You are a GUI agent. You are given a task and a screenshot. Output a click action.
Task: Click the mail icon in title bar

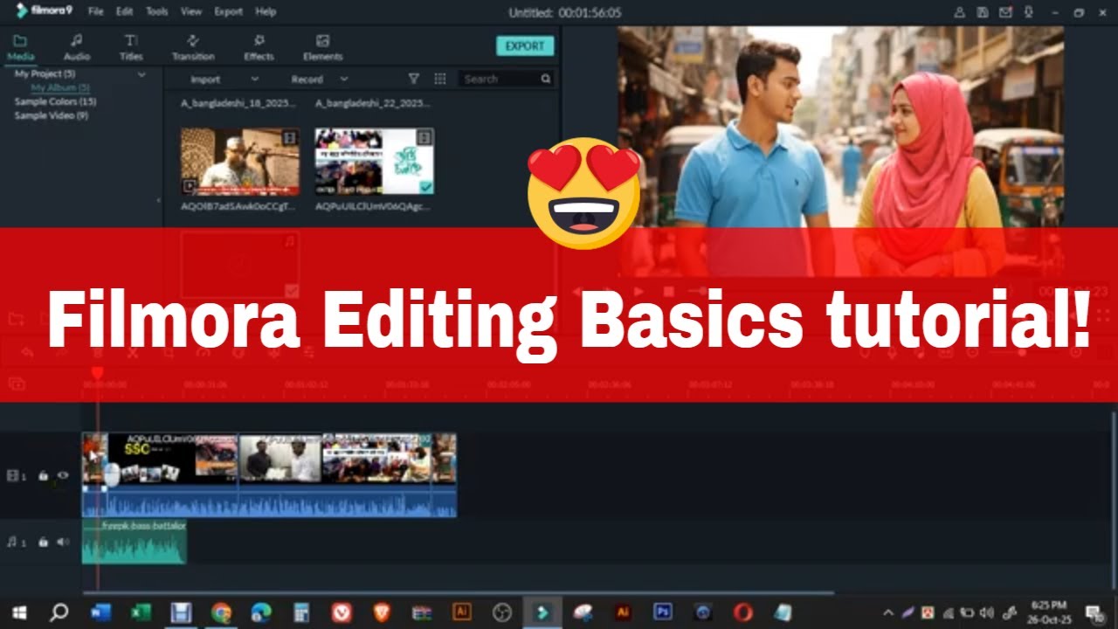coord(1005,12)
